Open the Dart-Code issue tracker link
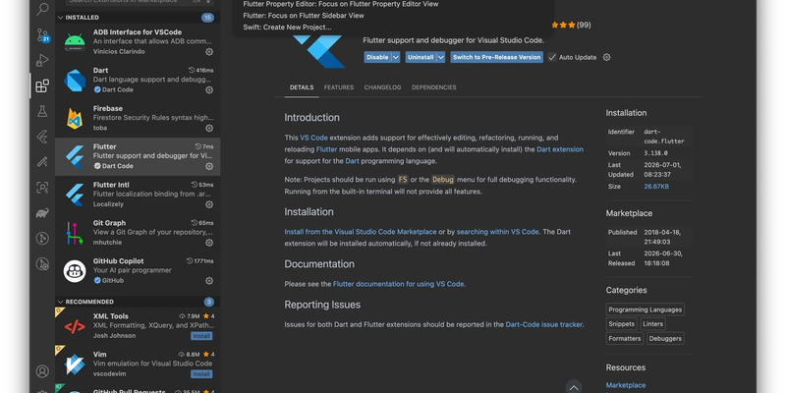786x393 pixels. [x=544, y=324]
